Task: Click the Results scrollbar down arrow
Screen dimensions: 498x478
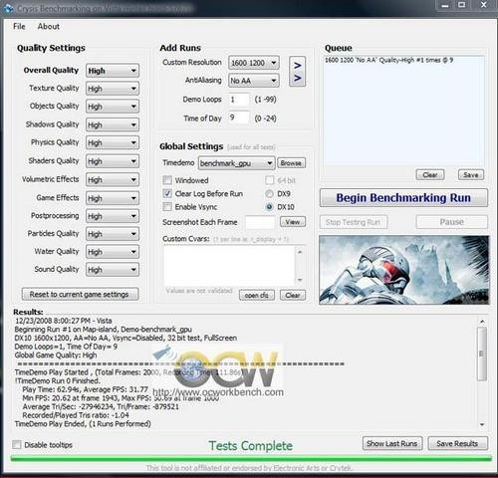Action: [x=482, y=424]
